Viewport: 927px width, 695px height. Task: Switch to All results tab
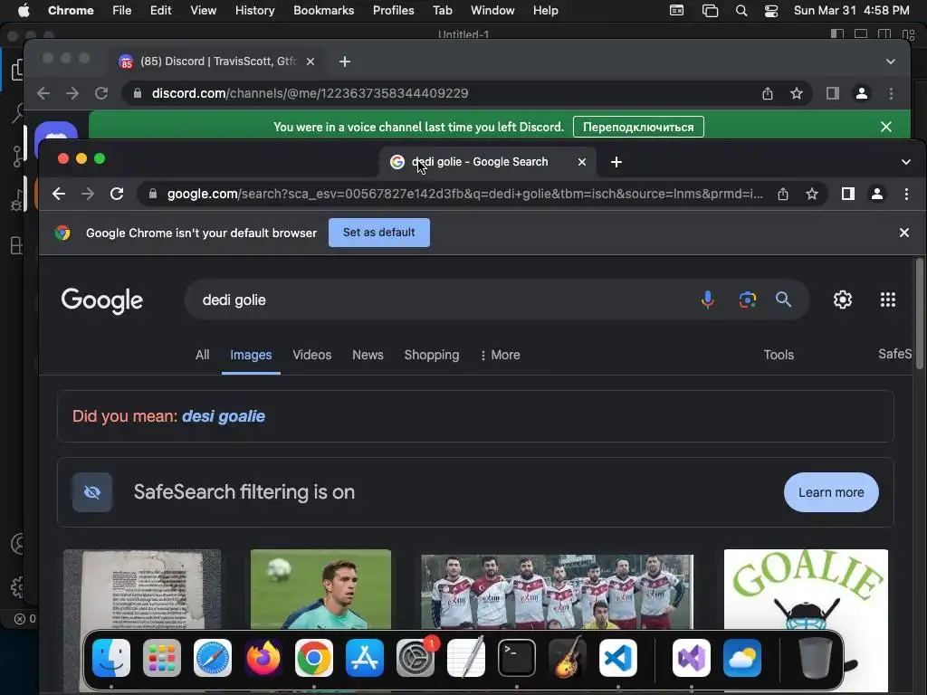click(x=202, y=355)
